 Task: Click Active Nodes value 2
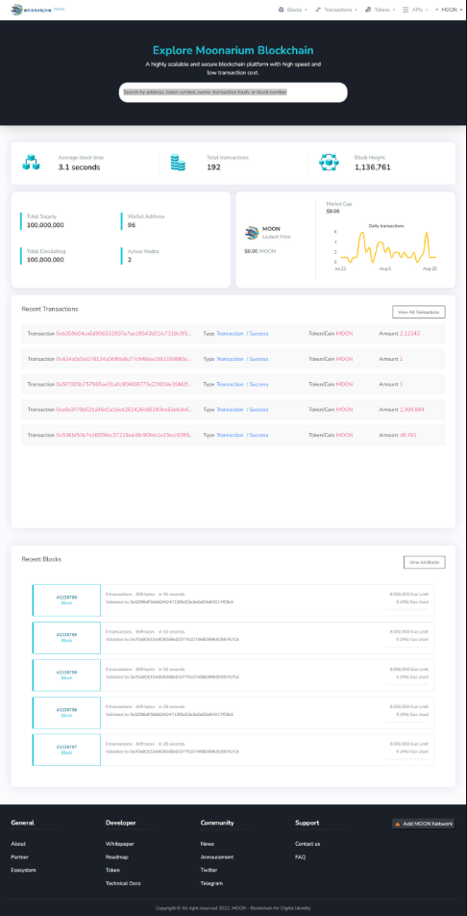(x=130, y=260)
